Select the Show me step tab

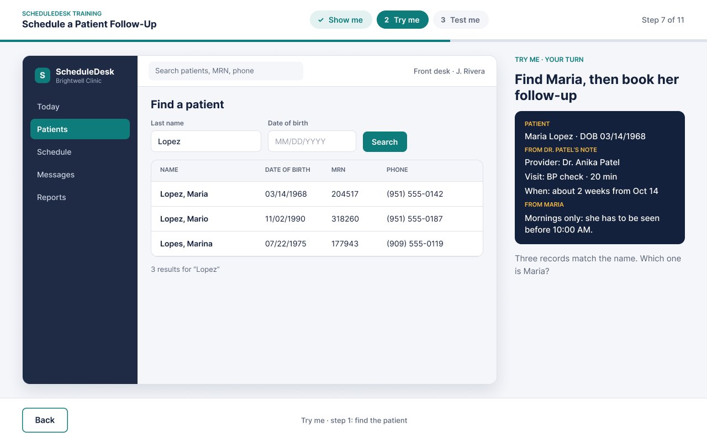coord(341,20)
